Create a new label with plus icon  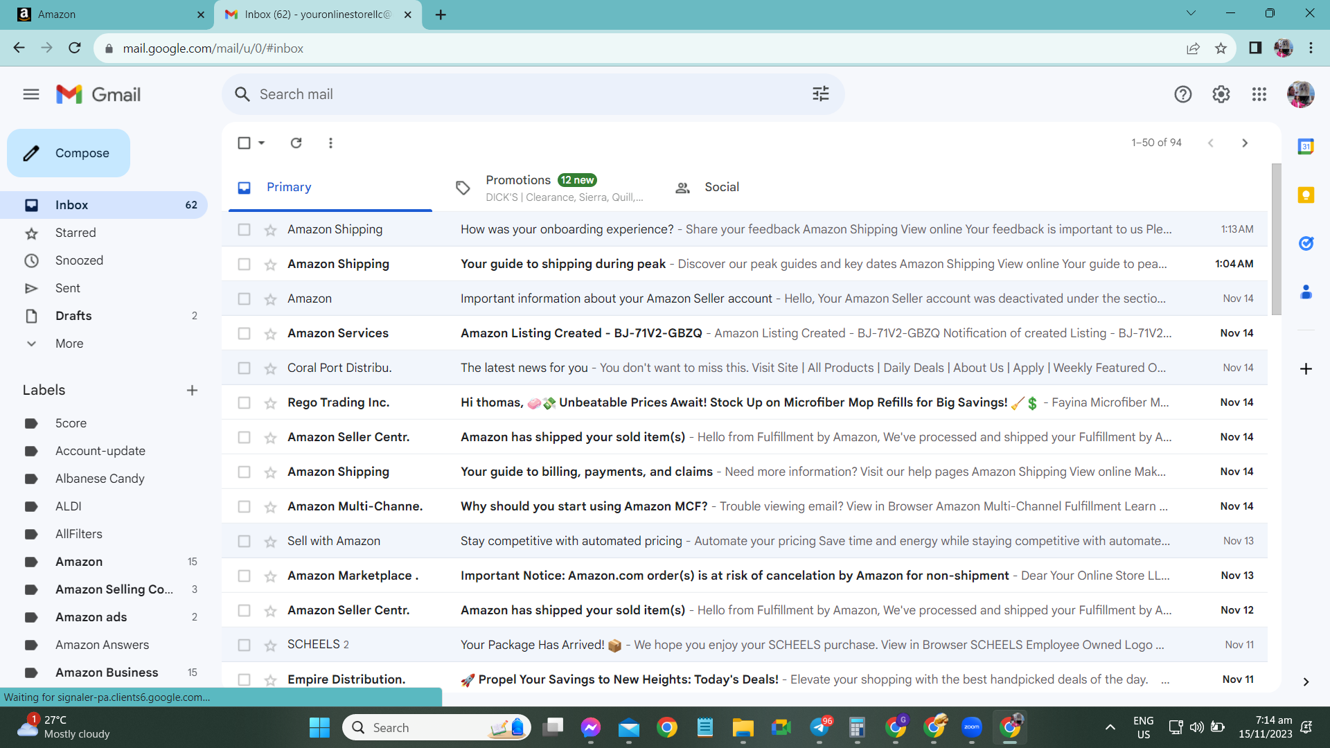tap(192, 391)
